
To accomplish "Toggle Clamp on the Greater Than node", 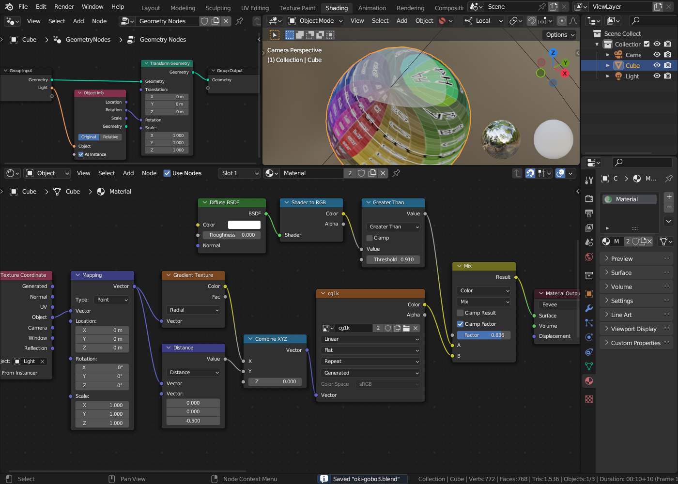I will coord(370,238).
